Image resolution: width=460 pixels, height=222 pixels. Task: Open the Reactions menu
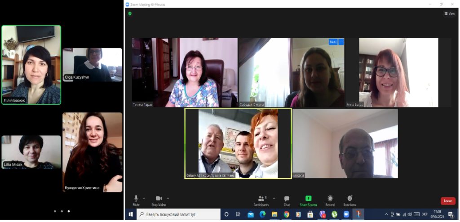pyautogui.click(x=349, y=200)
